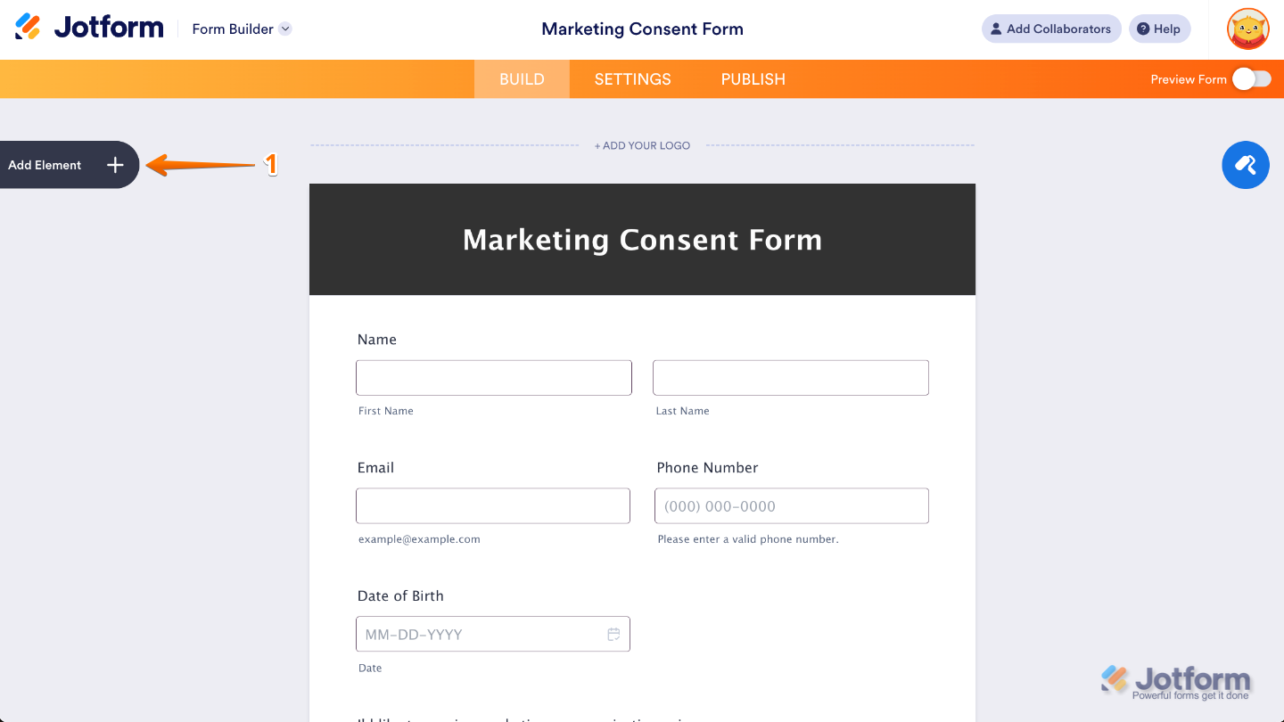Click the Add Your Logo link

642,144
